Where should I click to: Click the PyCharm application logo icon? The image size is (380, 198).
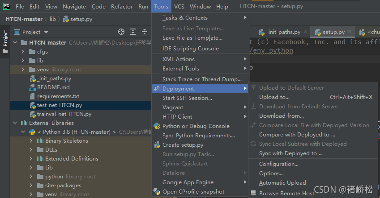tap(7, 6)
